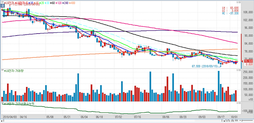254x123 pixels.
Task: Maximize the institutional net-buy panel
Action: point(237,103)
